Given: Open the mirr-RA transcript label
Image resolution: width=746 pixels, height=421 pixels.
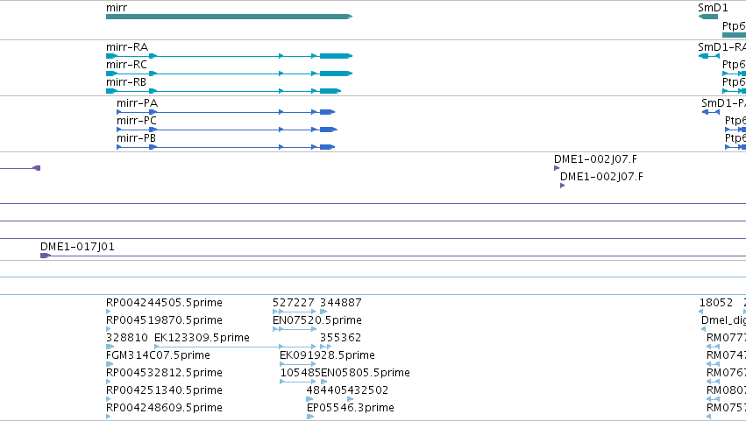Looking at the screenshot, I should coord(127,47).
